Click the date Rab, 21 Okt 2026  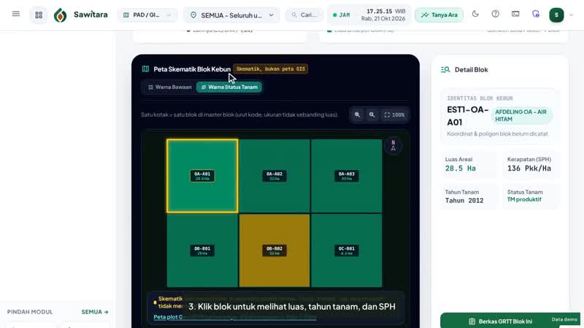coord(383,19)
